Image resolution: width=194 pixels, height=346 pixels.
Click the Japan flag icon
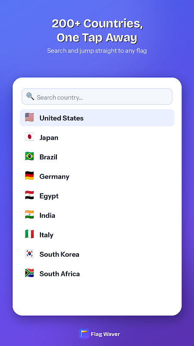[29, 137]
